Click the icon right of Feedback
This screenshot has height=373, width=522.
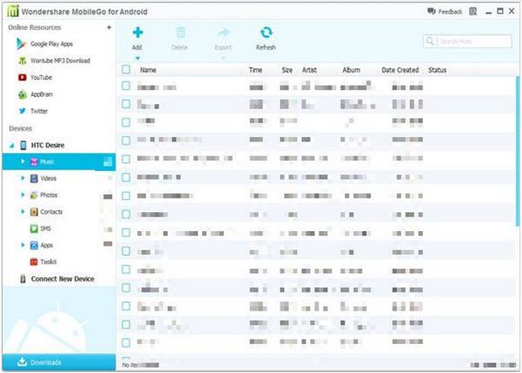point(472,11)
